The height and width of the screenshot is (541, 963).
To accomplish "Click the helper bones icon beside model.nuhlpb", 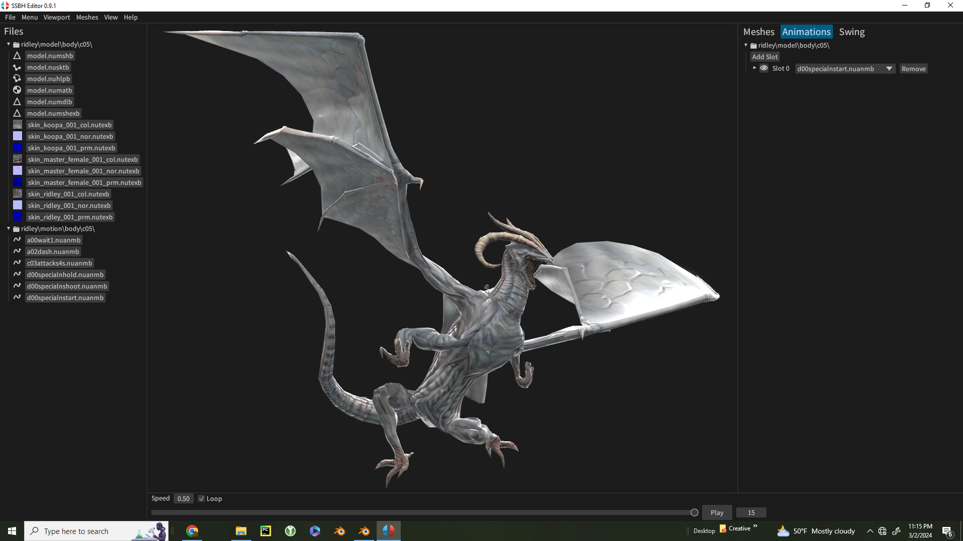I will 17,78.
